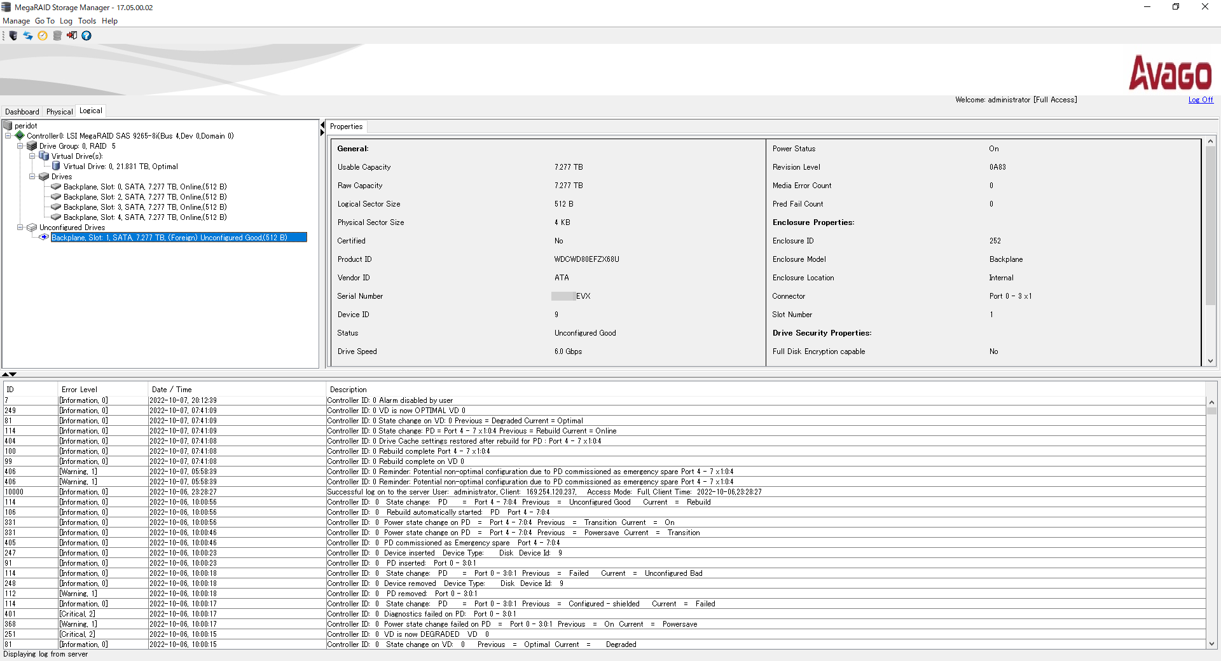Click the Virtual Drive 0 cylinder icon
This screenshot has width=1221, height=661.
(x=56, y=166)
